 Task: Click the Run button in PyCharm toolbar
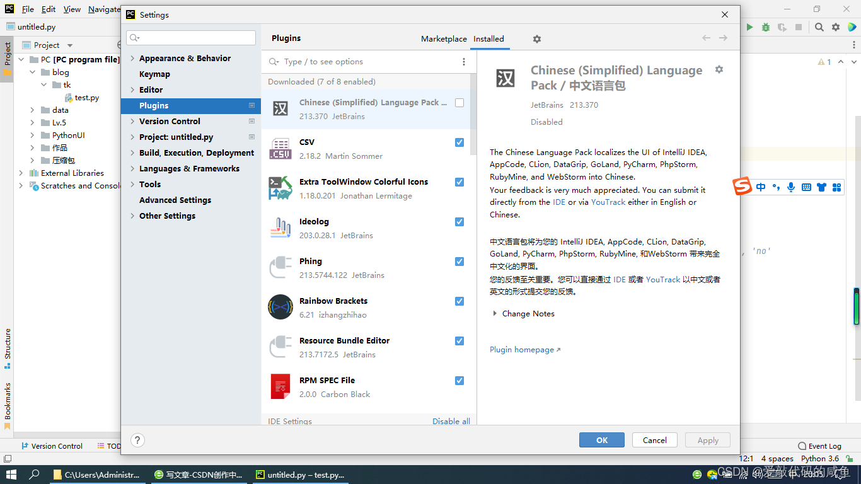[749, 27]
